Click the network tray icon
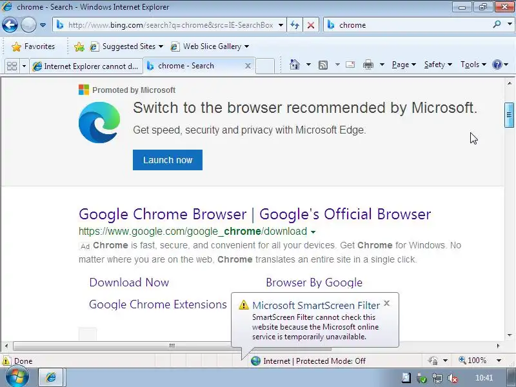 coord(437,379)
